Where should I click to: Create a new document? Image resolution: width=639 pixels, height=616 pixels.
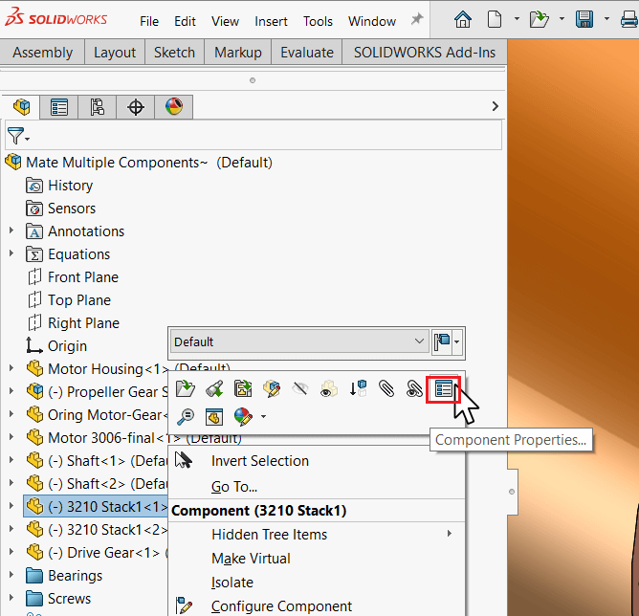coord(495,19)
